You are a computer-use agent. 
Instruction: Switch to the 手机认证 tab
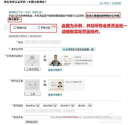pos(44,28)
